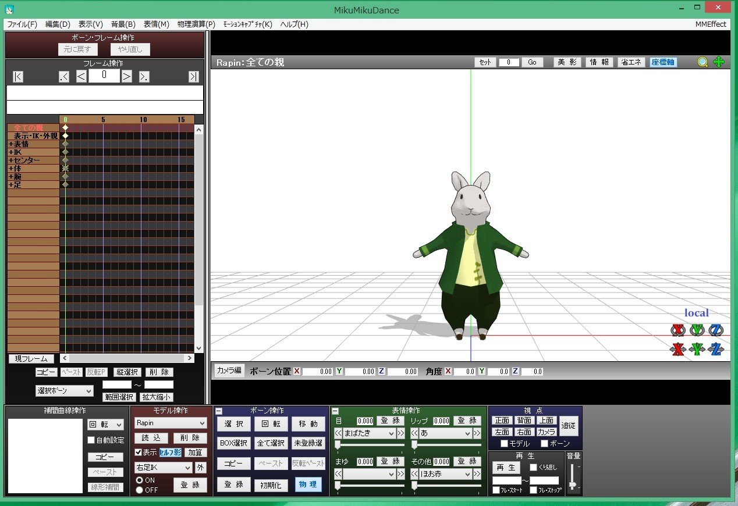Open the Rapin model dropdown
This screenshot has width=738, height=506.
coord(170,423)
